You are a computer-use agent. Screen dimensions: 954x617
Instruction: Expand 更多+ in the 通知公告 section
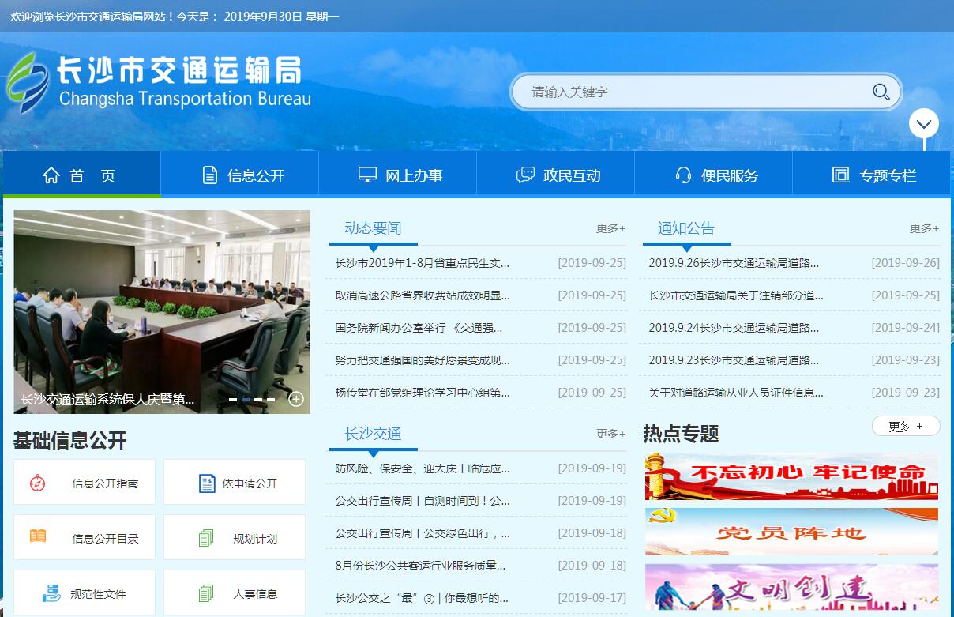[x=924, y=228]
